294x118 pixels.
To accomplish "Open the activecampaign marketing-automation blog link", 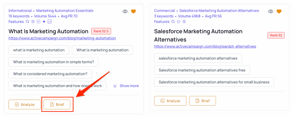I will pos(62,38).
